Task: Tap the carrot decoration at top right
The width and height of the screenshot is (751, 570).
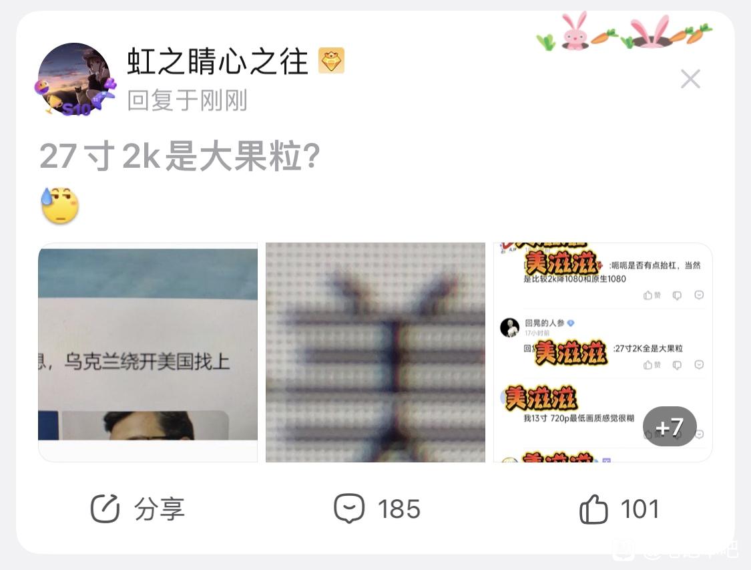Action: 700,33
